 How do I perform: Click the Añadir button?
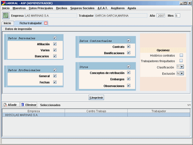[x=11, y=105]
